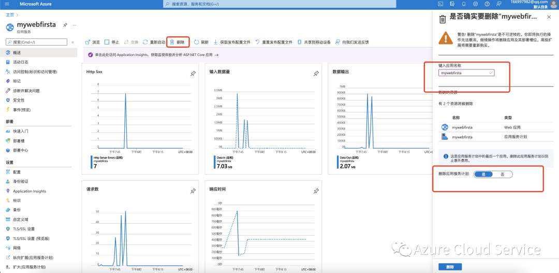Viewport: 559px width, 273px height.
Task: Click the 刷新 refresh toolbar button
Action: coord(201,42)
